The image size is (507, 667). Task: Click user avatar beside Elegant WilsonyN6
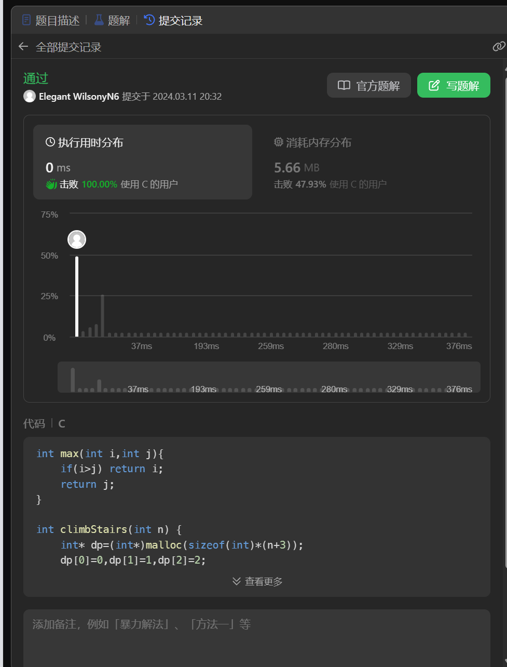pyautogui.click(x=30, y=97)
